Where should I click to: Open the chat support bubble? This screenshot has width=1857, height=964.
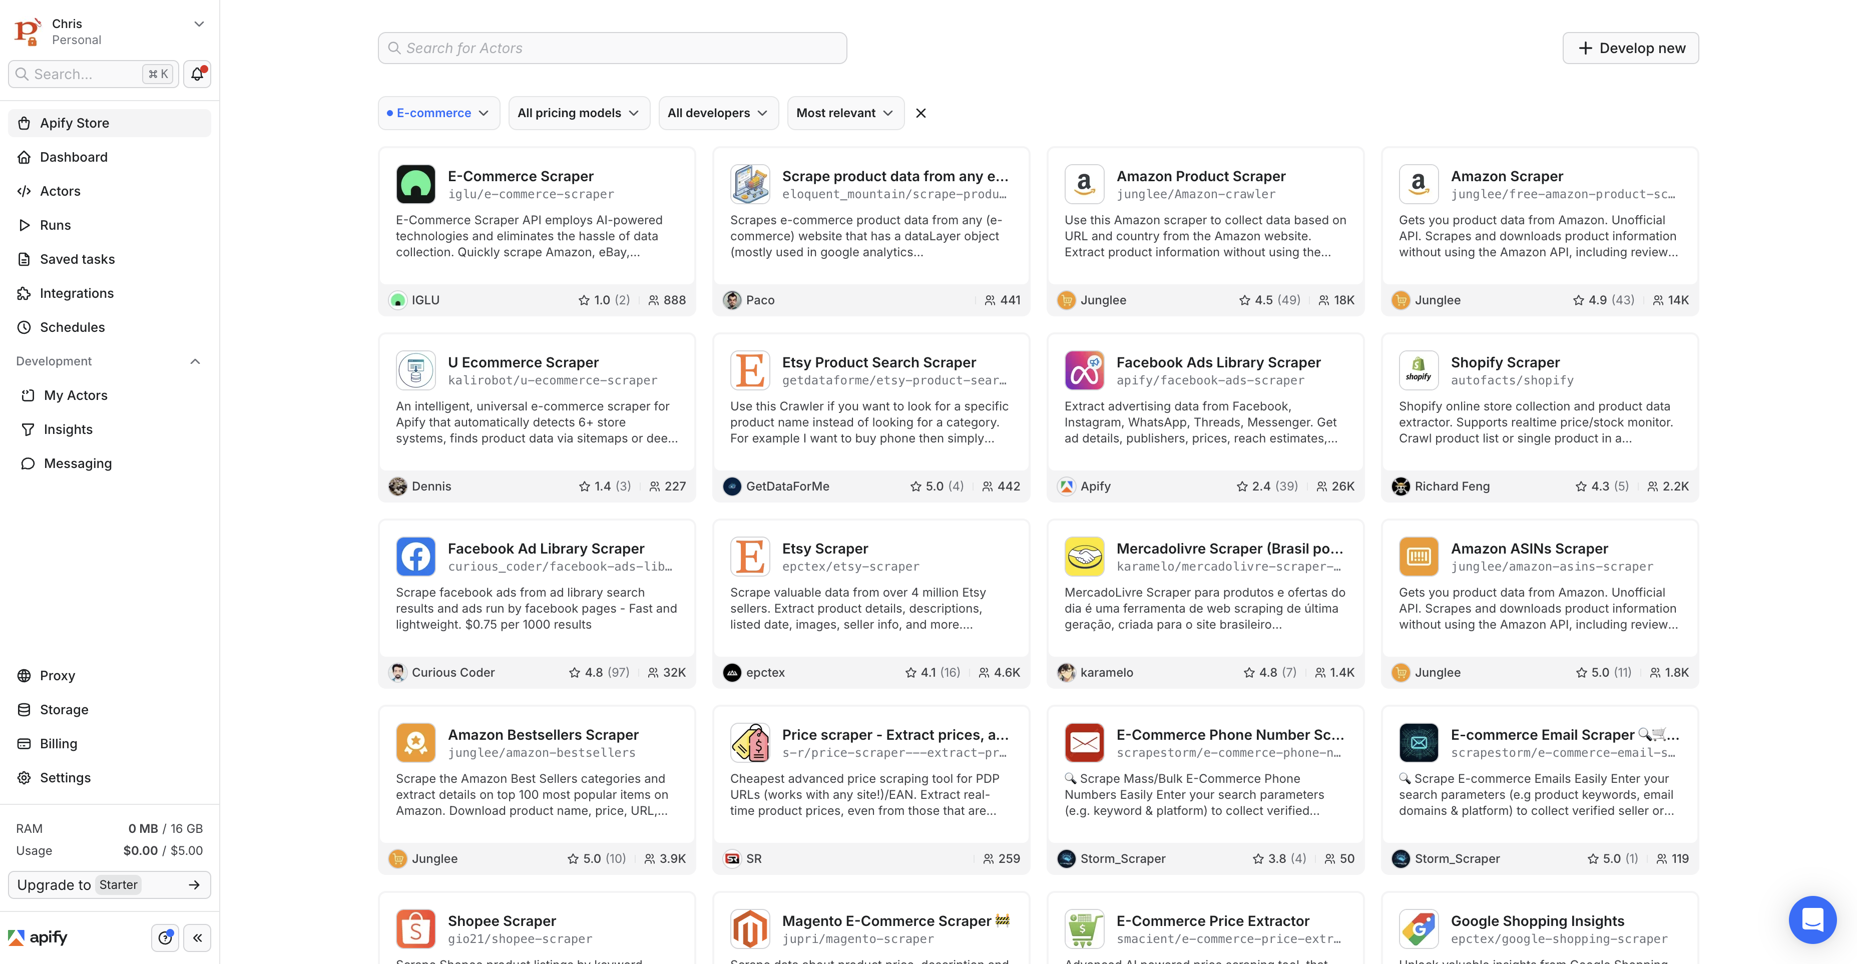[1811, 919]
